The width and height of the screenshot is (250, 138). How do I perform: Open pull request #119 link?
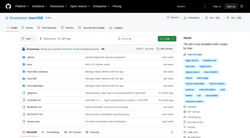(64, 49)
